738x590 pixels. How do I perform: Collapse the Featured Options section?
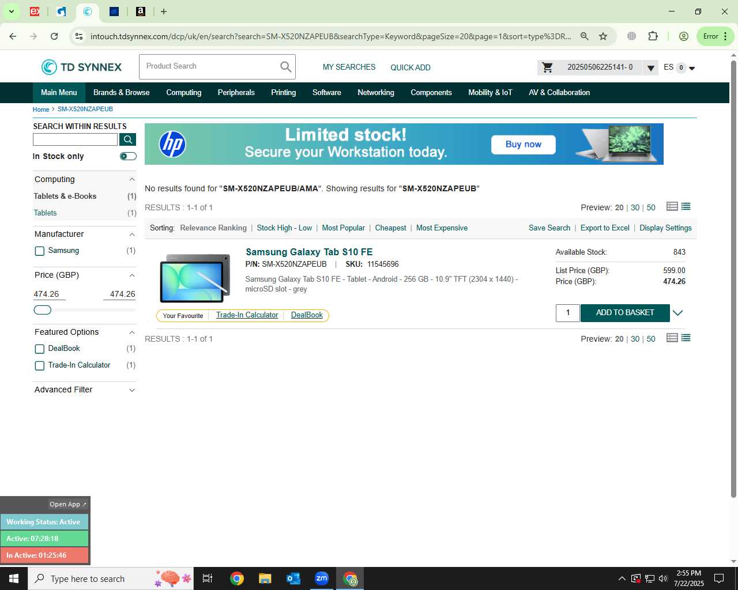click(132, 332)
